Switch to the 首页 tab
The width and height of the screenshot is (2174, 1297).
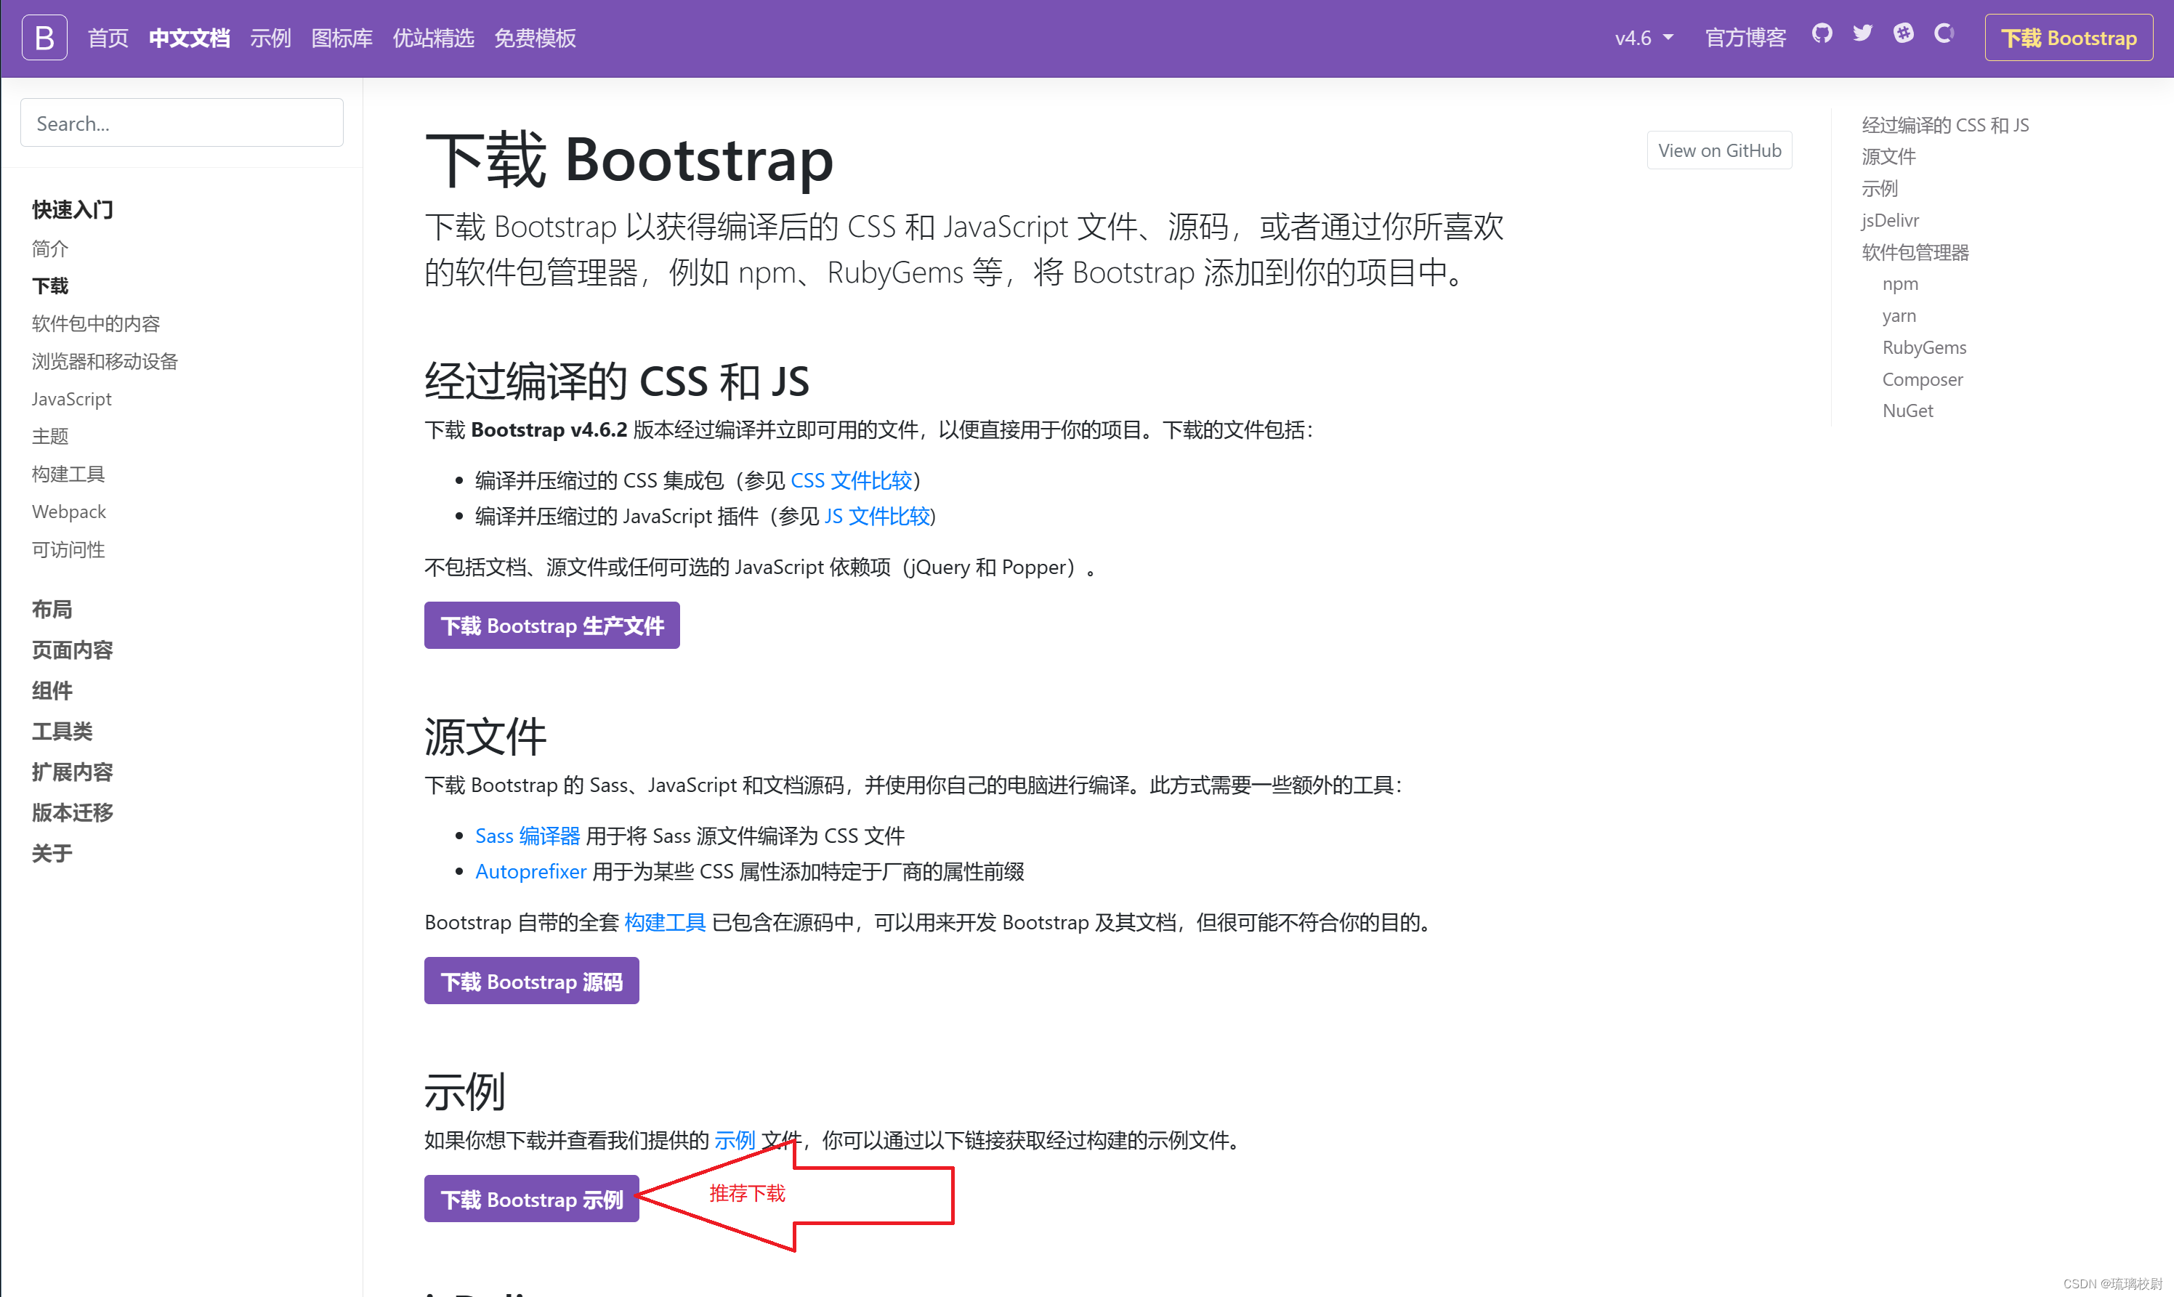tap(108, 38)
